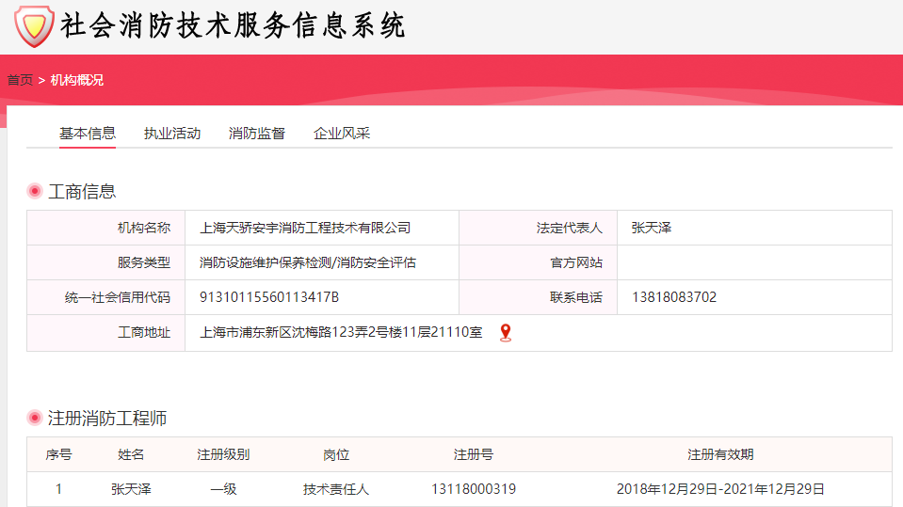
Task: Open the 消防监督 tab
Action: coord(257,134)
